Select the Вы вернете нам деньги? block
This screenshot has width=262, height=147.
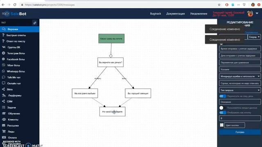[111, 62]
